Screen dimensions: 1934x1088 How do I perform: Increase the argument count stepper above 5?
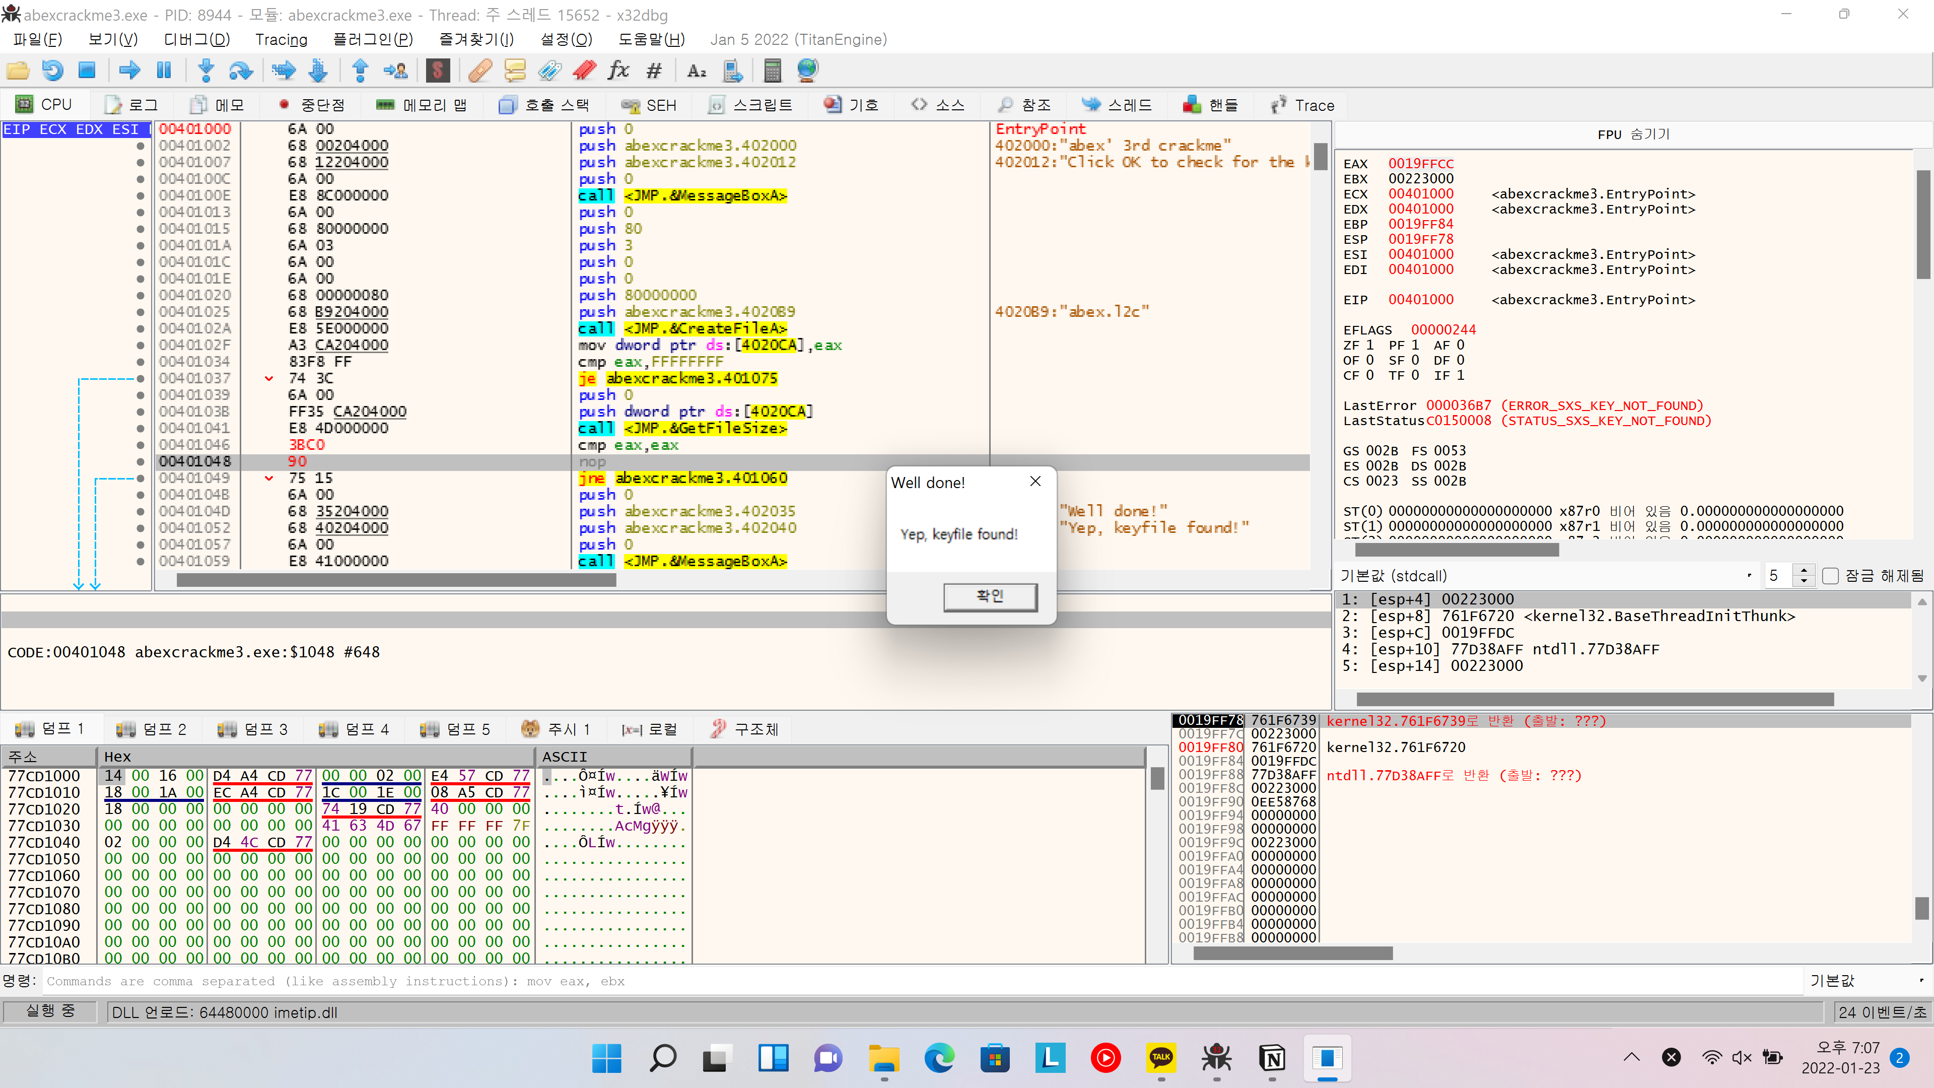tap(1804, 571)
